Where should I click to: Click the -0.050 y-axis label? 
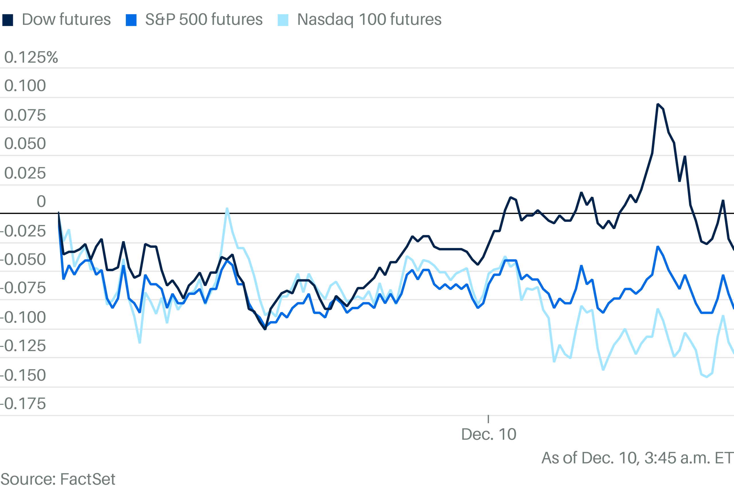(x=23, y=260)
